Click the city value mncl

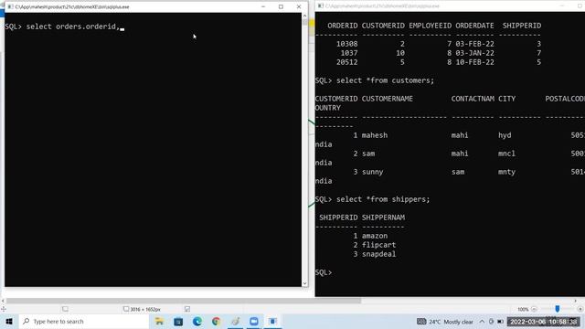(x=506, y=154)
